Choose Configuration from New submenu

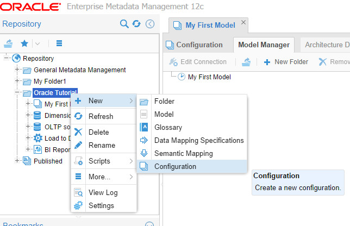[x=192, y=166]
